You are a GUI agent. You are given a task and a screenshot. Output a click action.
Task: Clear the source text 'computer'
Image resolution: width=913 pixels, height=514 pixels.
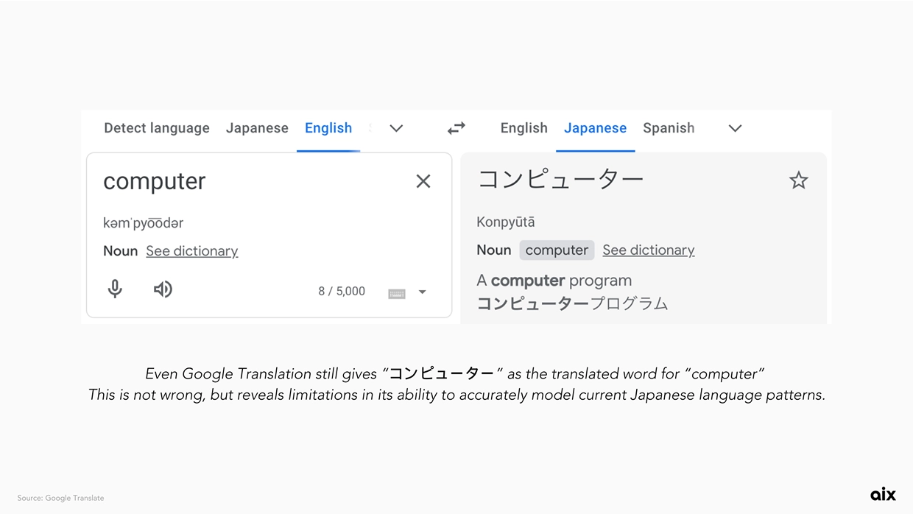tap(423, 181)
